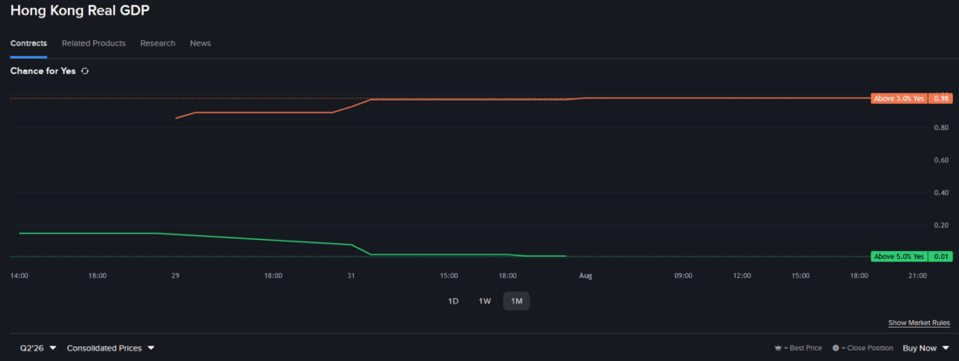Click the 14:00 label on time axis
This screenshot has width=959, height=361.
click(19, 276)
